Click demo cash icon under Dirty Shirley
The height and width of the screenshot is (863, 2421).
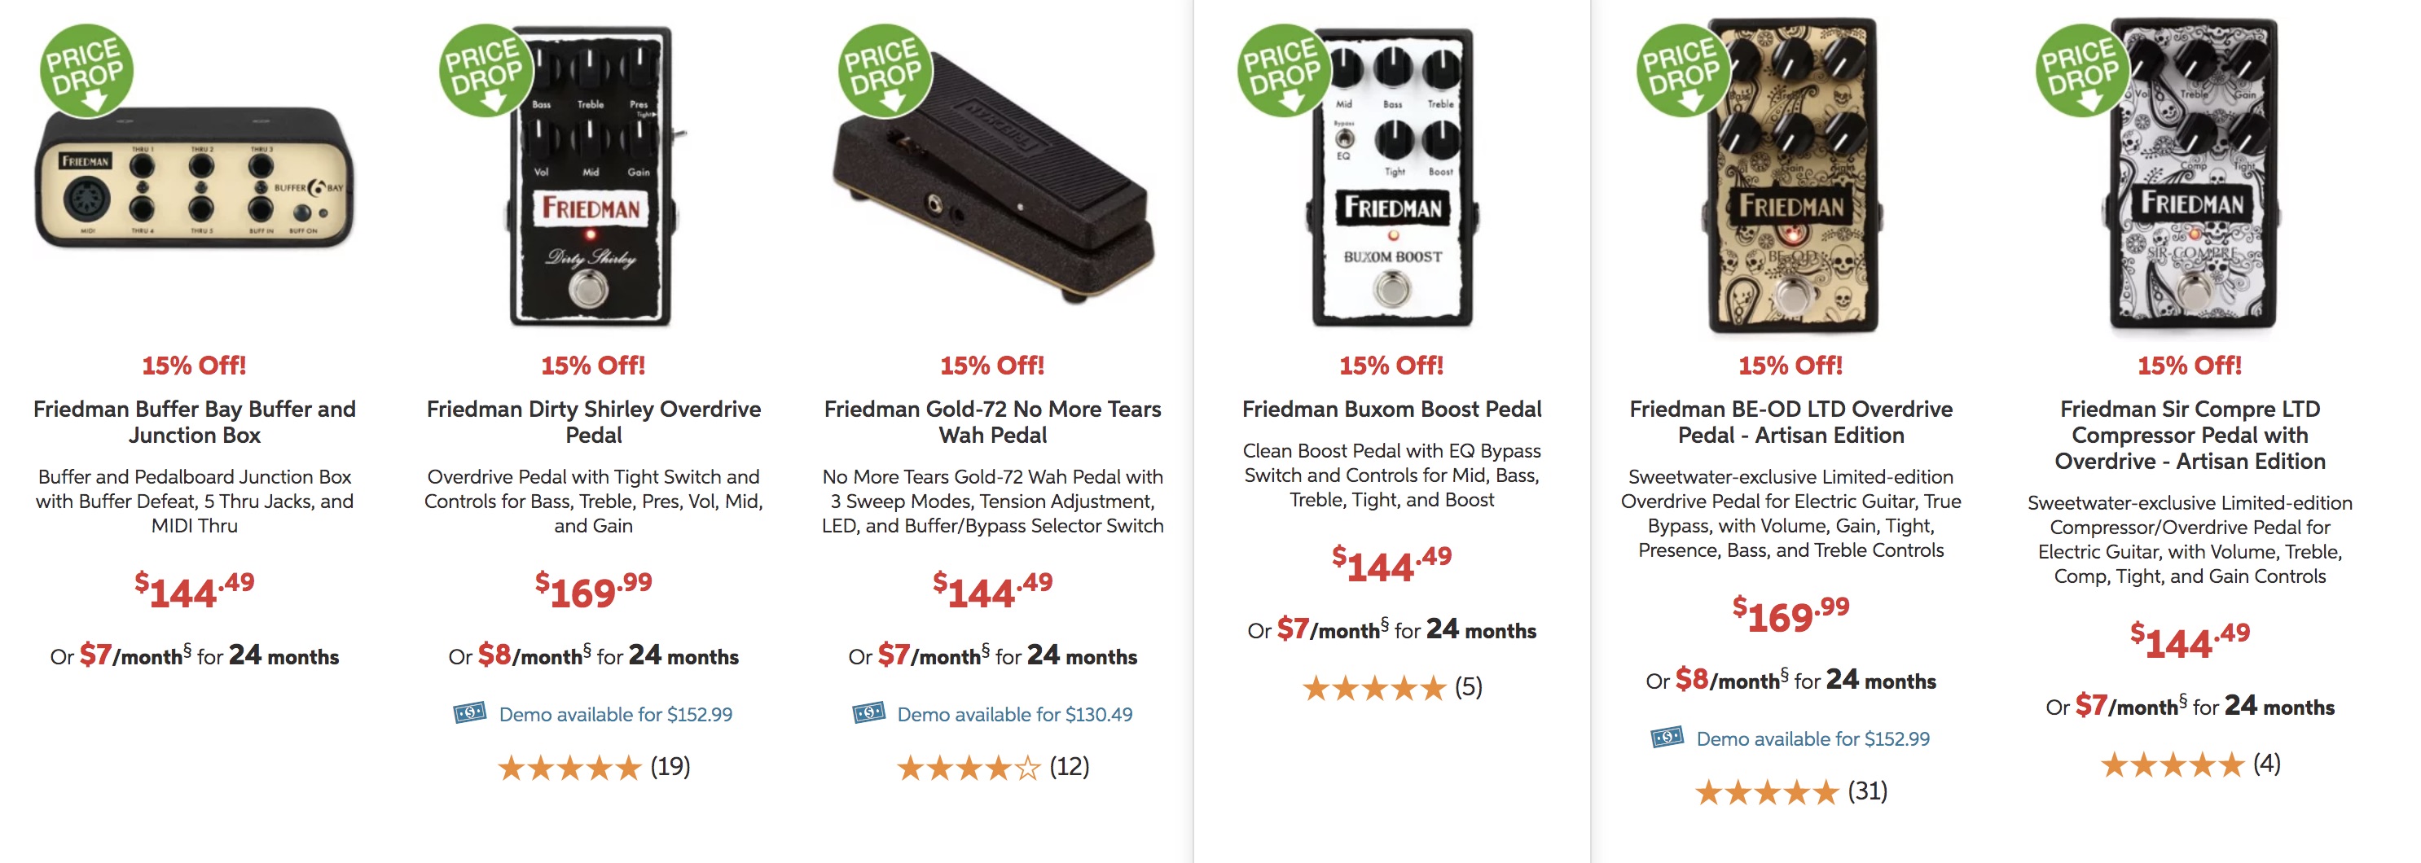tap(470, 712)
